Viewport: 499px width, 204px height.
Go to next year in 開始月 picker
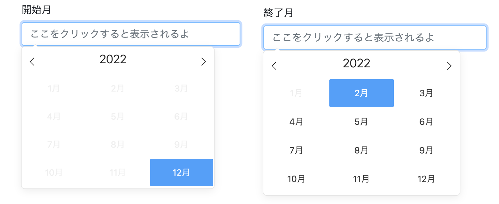pyautogui.click(x=203, y=62)
